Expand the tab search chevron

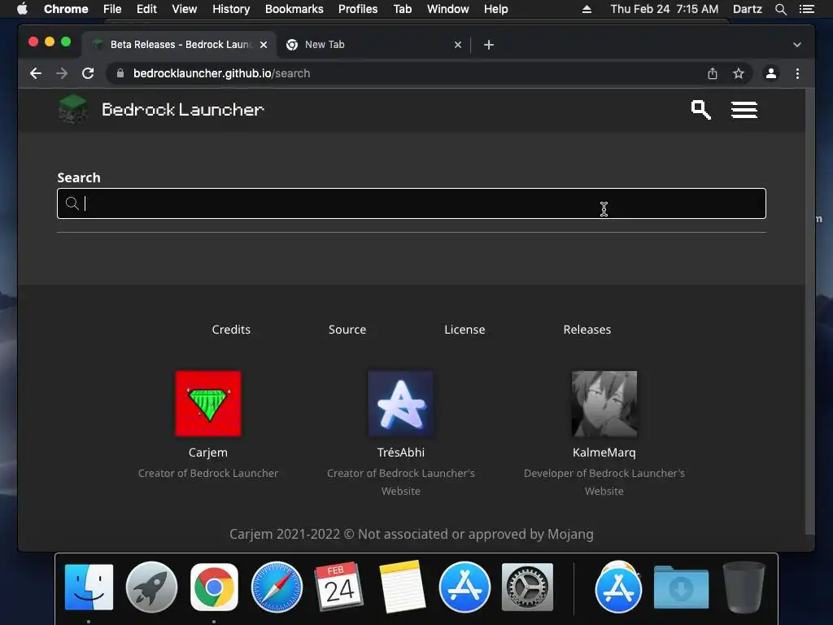pos(797,45)
